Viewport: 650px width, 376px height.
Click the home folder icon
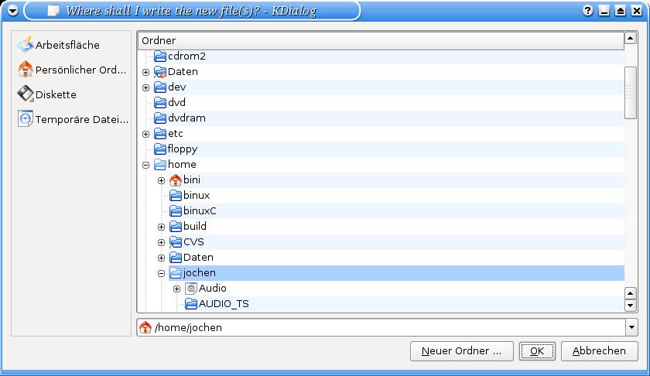[x=160, y=165]
